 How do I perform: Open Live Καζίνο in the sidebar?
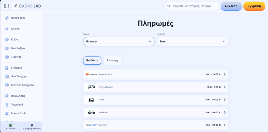click(x=18, y=48)
